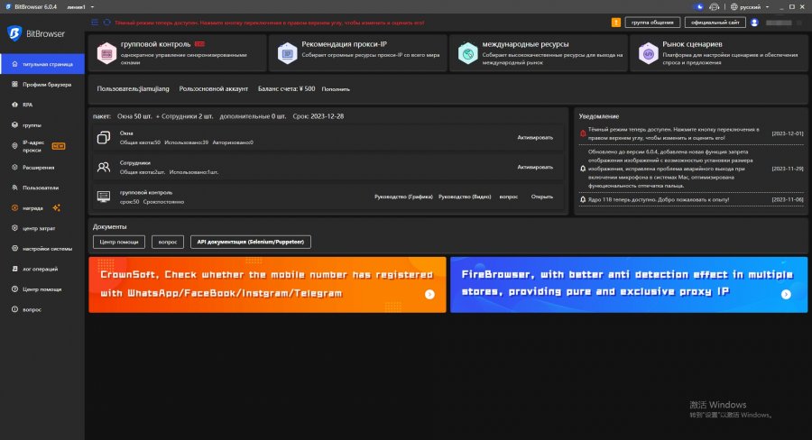This screenshot has height=440, width=812.
Task: Open the Ядро 118 notification
Action: click(691, 199)
